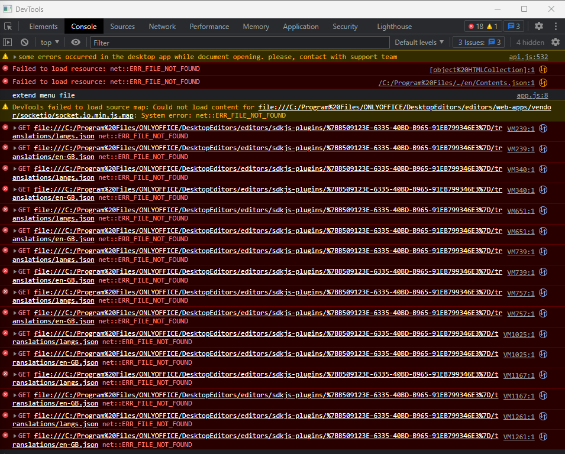Open console settings gear beside hidden count
This screenshot has width=565, height=454.
tap(556, 43)
